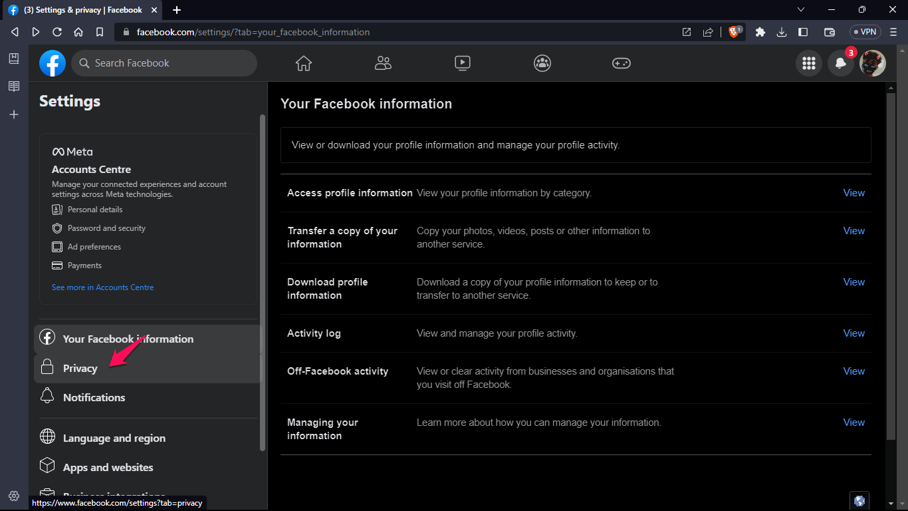This screenshot has width=908, height=511.
Task: Click See more in Accounts Centre
Action: coord(103,287)
